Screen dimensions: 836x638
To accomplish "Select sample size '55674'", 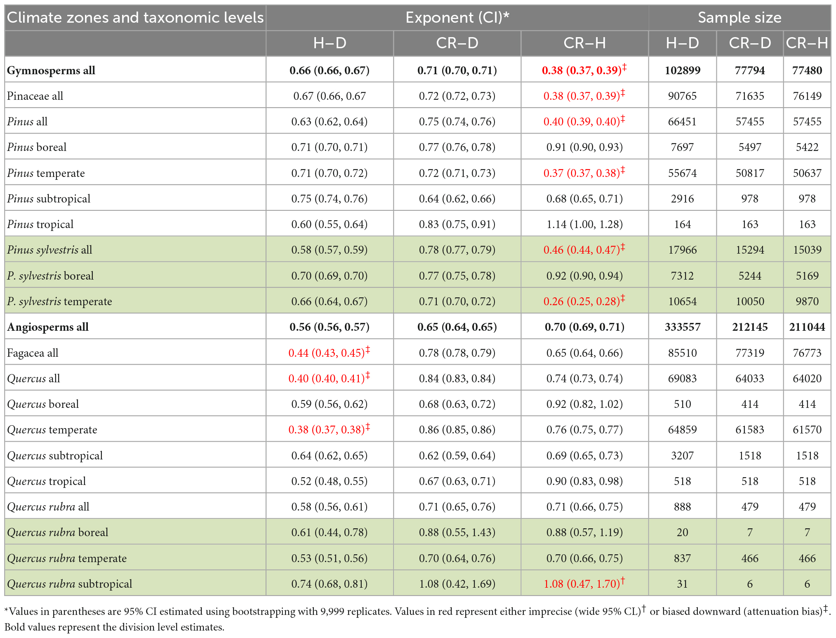I will [x=683, y=173].
